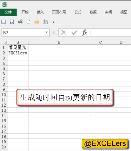Switch to the 数据 ribbon tab
This screenshot has width=131, height=151.
[93, 12]
